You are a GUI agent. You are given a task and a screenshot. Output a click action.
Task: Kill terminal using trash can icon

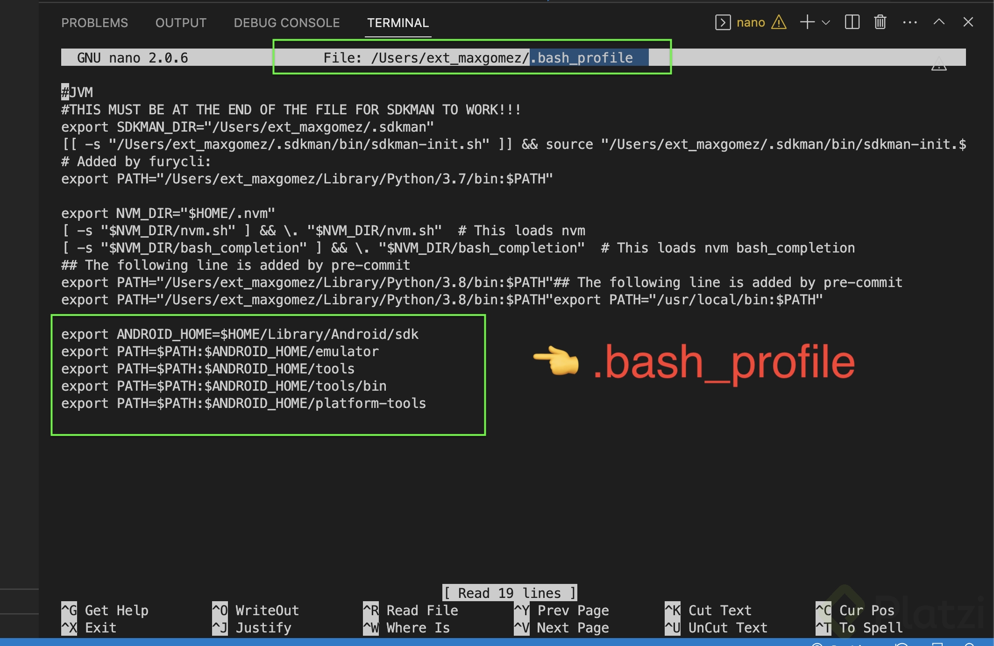[880, 22]
